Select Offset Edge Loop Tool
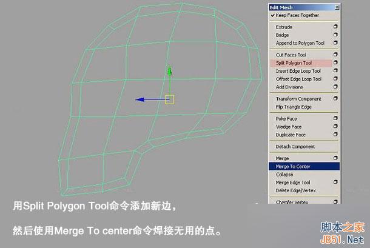This screenshot has height=248, width=370. 299,79
